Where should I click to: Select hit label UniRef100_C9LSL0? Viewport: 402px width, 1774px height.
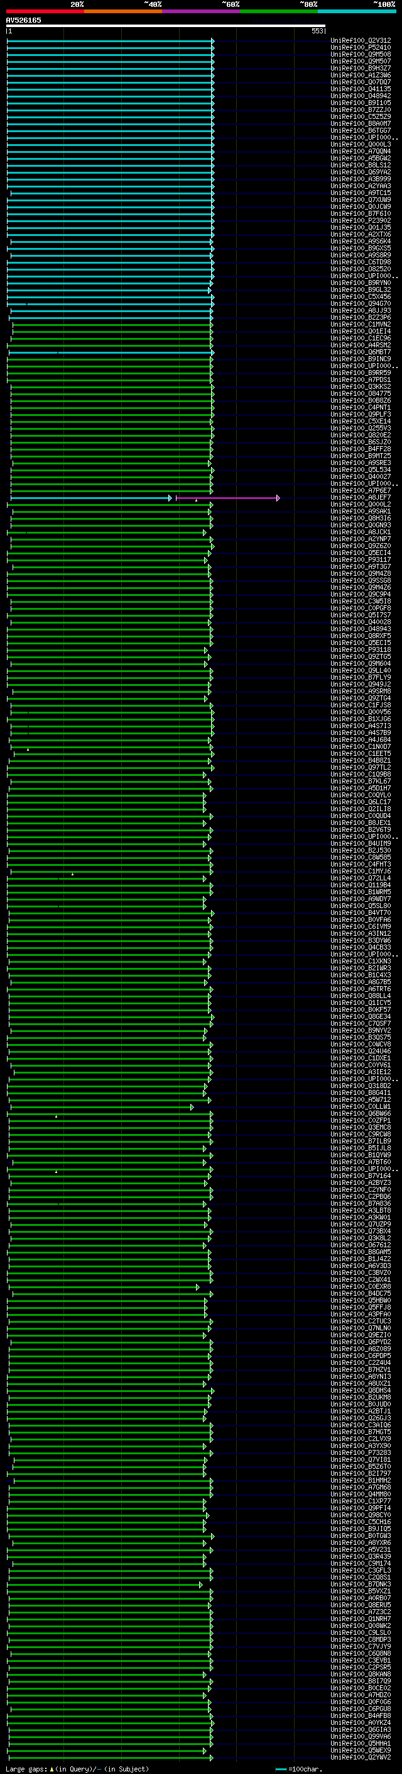(361, 1632)
